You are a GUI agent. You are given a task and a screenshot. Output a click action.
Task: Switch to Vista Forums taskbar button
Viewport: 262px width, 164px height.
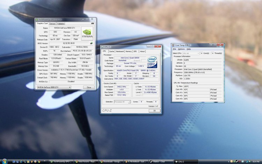(86, 162)
